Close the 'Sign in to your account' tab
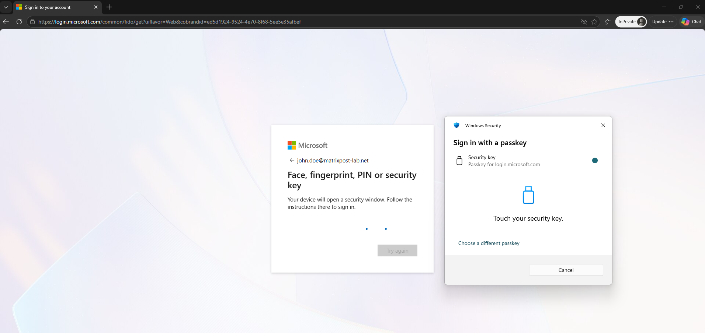This screenshot has height=333, width=705. (96, 7)
